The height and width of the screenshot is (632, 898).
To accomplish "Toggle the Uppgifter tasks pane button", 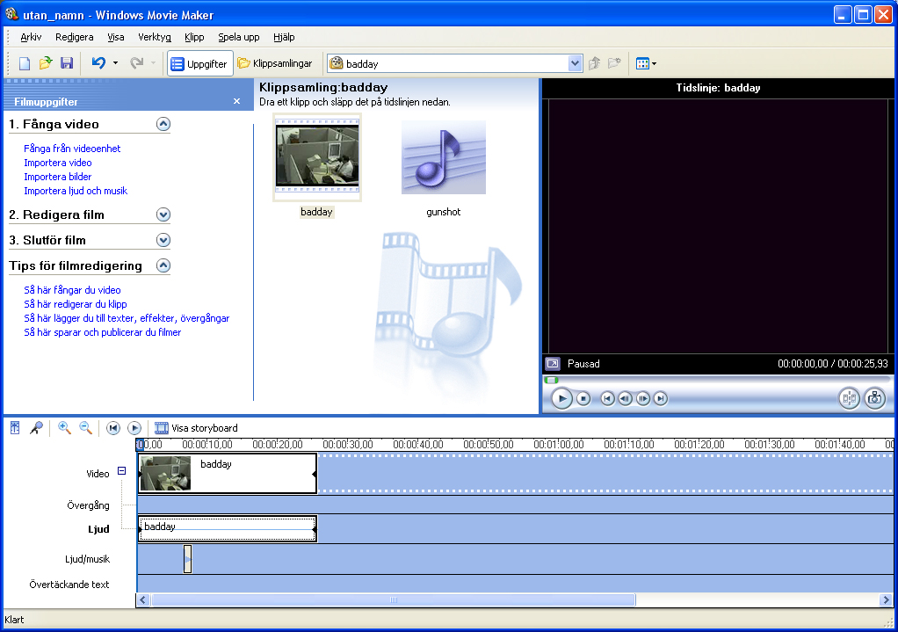I will point(199,63).
